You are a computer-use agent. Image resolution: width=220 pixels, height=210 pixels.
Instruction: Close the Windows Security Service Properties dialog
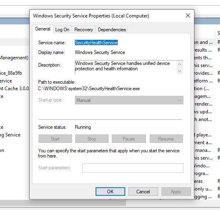pyautogui.click(x=188, y=15)
